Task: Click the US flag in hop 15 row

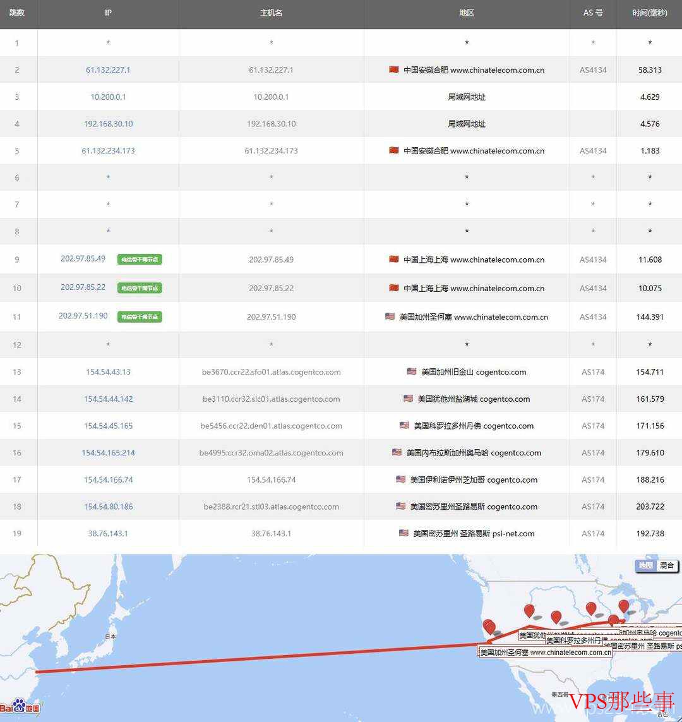Action: coord(404,425)
